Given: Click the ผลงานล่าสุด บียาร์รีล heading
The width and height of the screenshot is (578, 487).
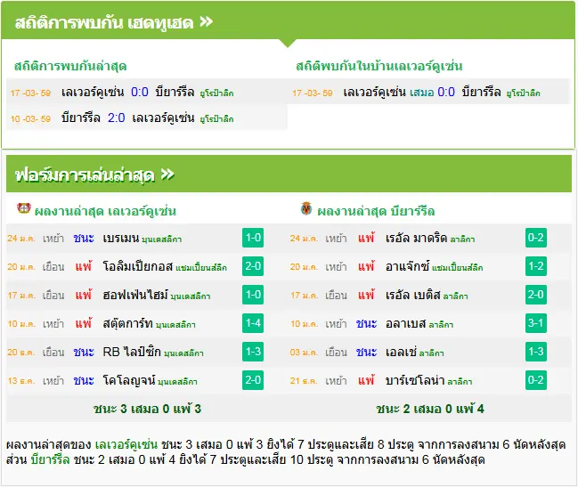Looking at the screenshot, I should tap(376, 211).
